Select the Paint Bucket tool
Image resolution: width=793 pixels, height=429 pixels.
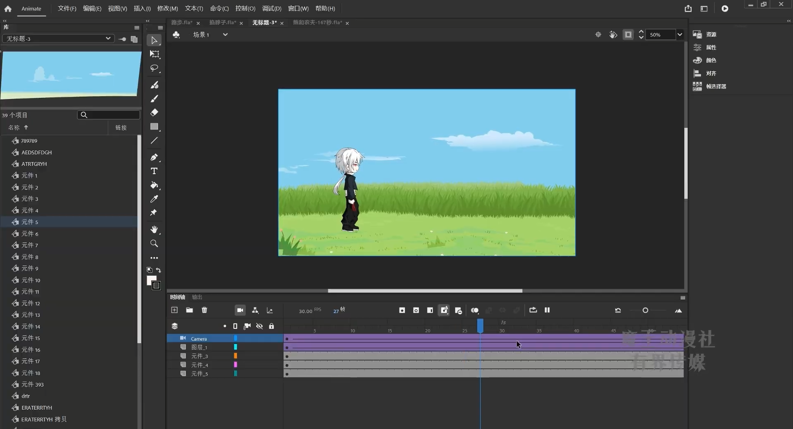[x=154, y=185]
